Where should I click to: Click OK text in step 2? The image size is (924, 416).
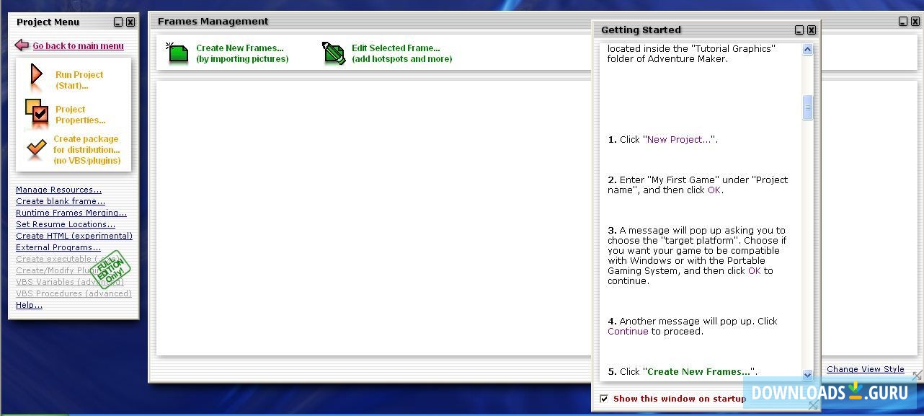(714, 190)
